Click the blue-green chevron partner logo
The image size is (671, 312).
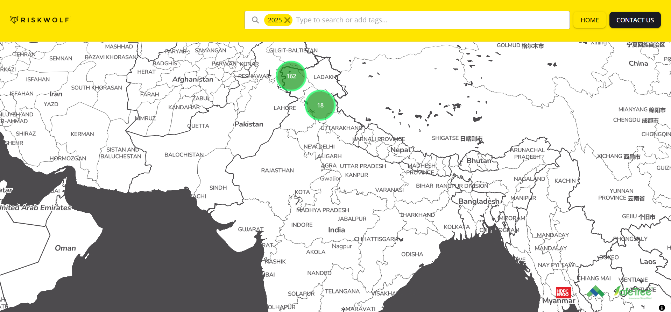[595, 291]
